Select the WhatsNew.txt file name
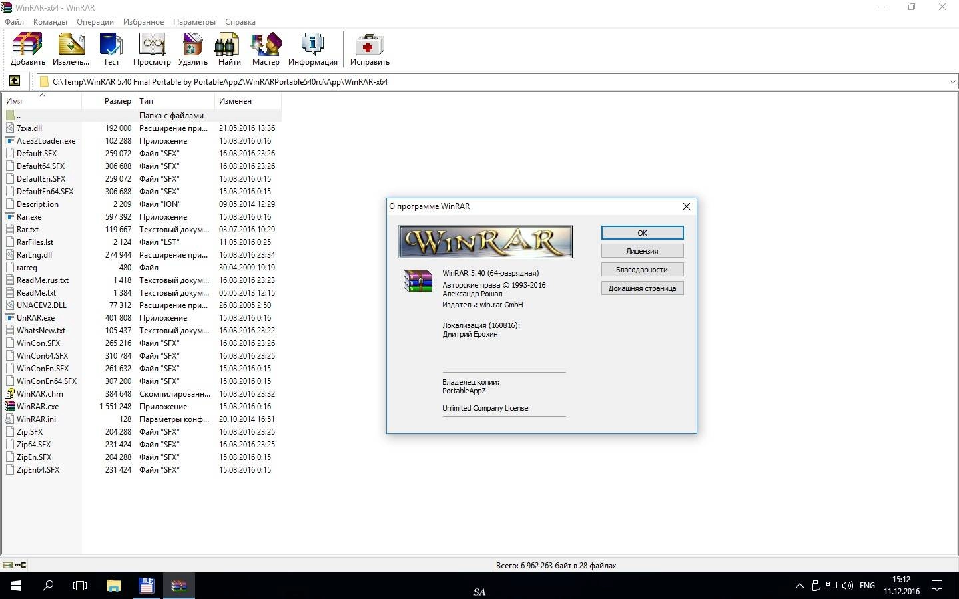 click(41, 330)
